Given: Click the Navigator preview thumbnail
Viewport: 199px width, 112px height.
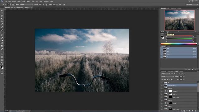Looking at the screenshot, I should (180, 20).
